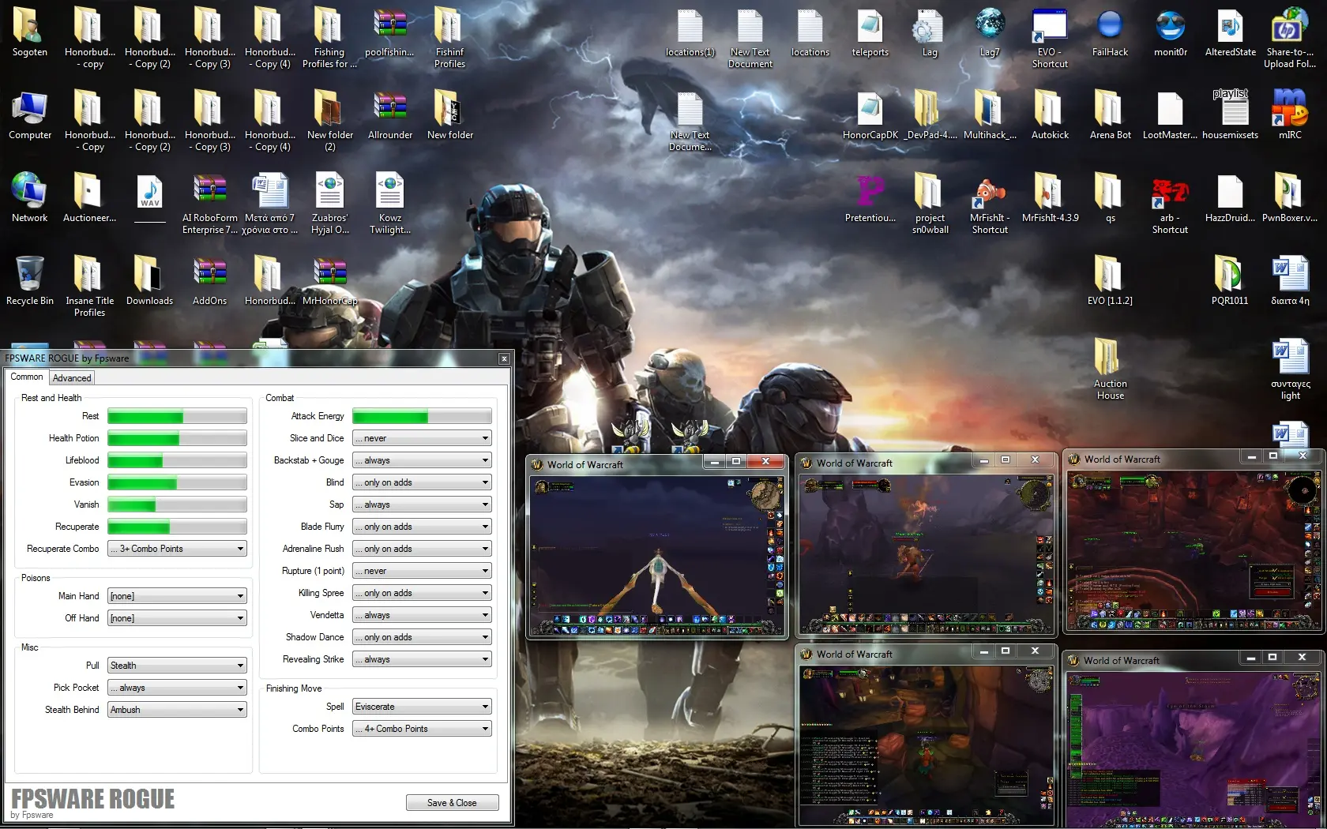Viewport: 1327px width, 829px height.
Task: Open the housemixsets playlist icon
Action: pyautogui.click(x=1230, y=115)
